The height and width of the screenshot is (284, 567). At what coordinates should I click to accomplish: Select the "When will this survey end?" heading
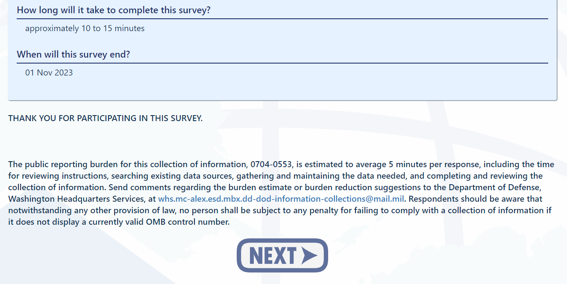(x=73, y=55)
